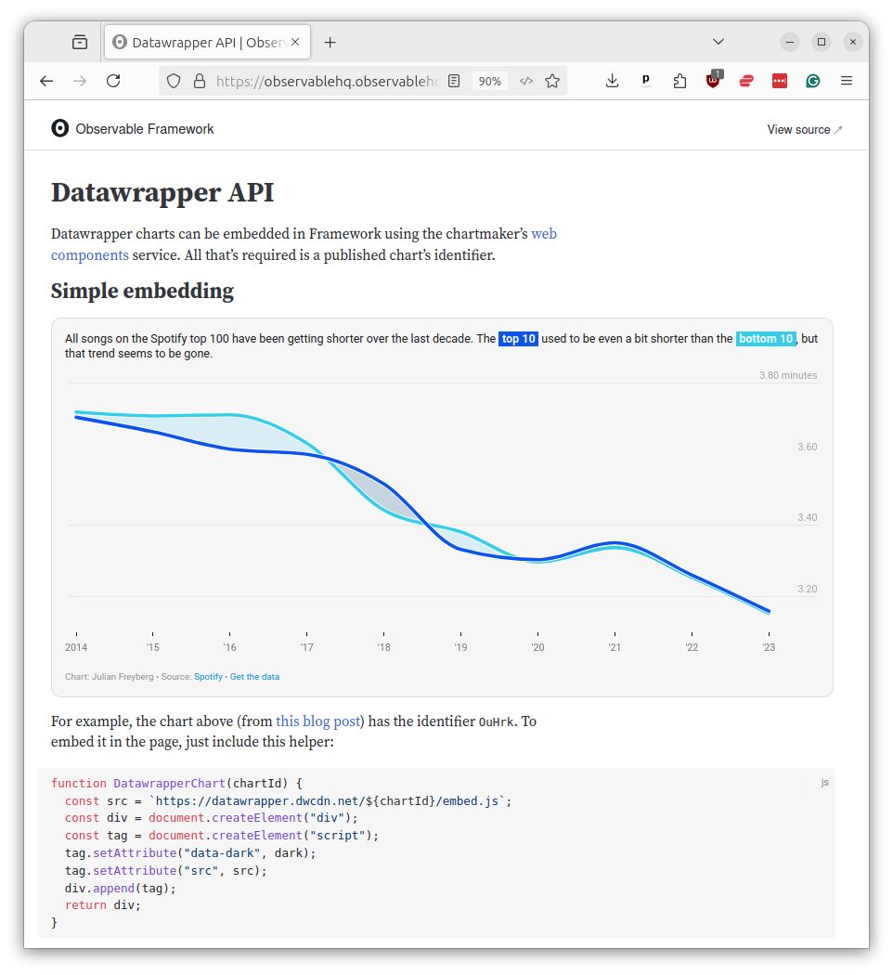Click the 'function DatawrapperChart(chartId) {' line
This screenshot has height=975, width=893.
176,784
